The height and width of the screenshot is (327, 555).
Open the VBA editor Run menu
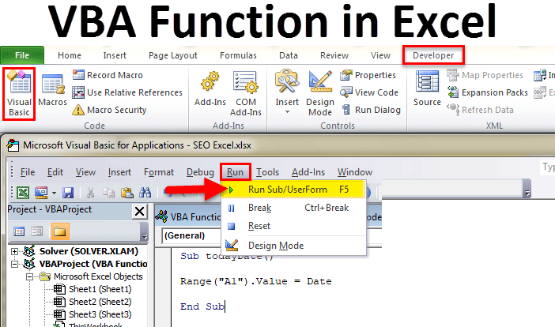[235, 172]
